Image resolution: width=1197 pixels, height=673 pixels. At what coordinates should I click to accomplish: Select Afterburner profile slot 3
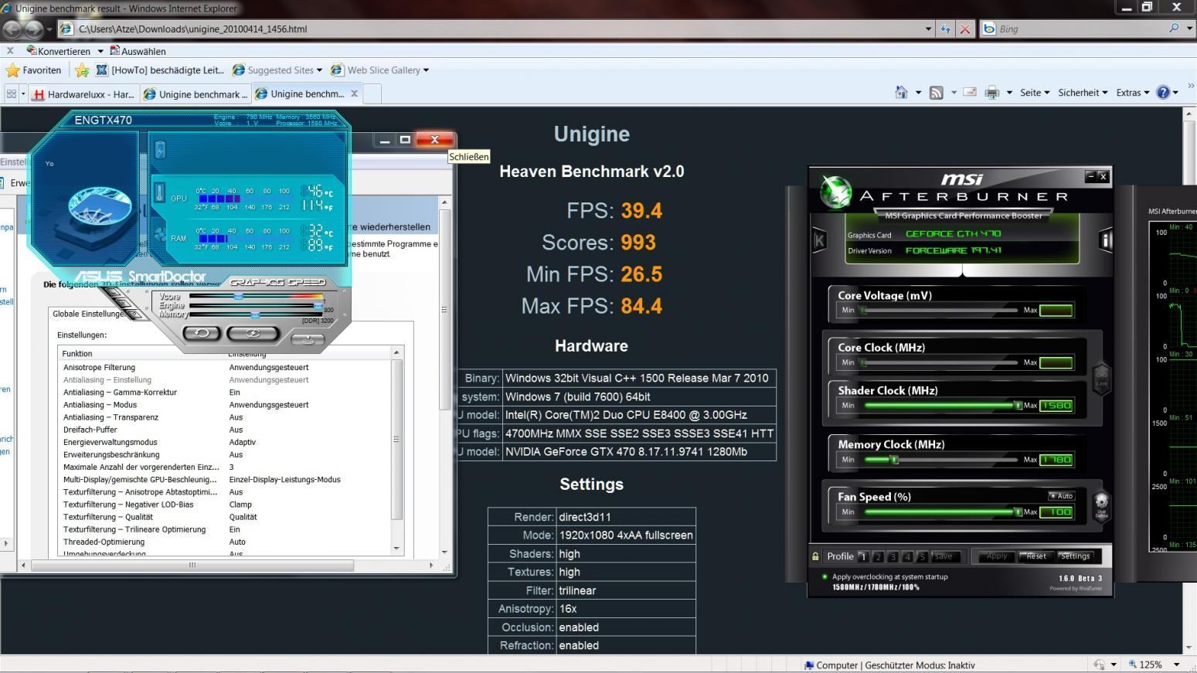coord(893,556)
